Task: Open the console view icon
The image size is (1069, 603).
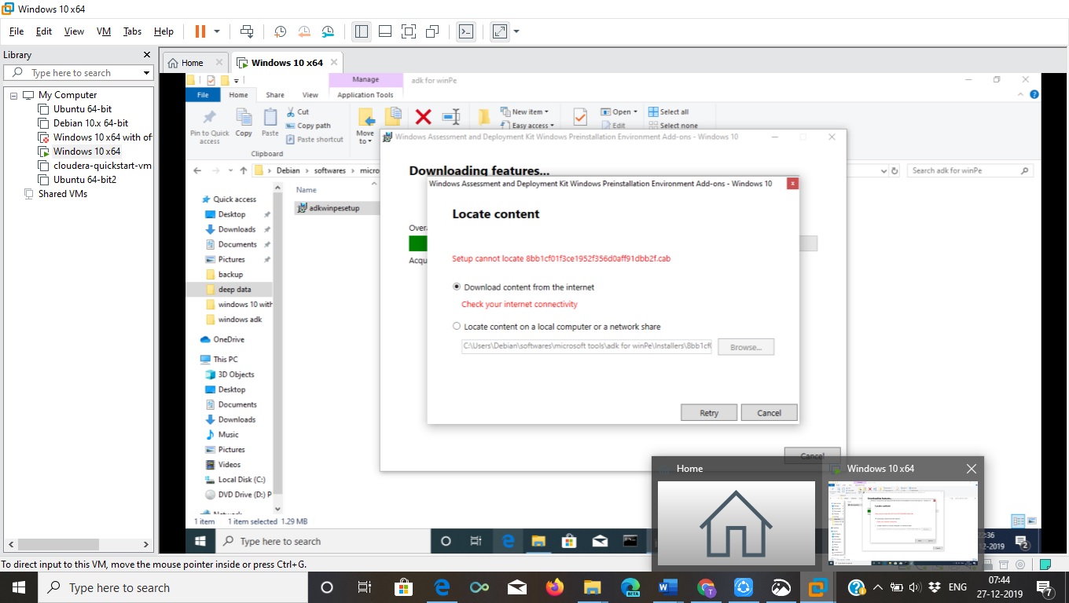Action: click(x=466, y=31)
